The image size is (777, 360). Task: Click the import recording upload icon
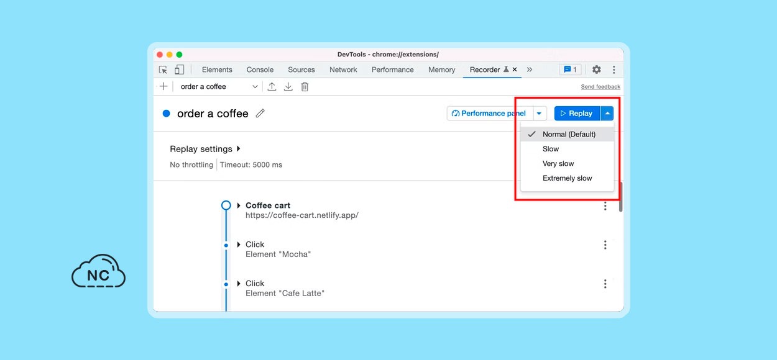272,87
